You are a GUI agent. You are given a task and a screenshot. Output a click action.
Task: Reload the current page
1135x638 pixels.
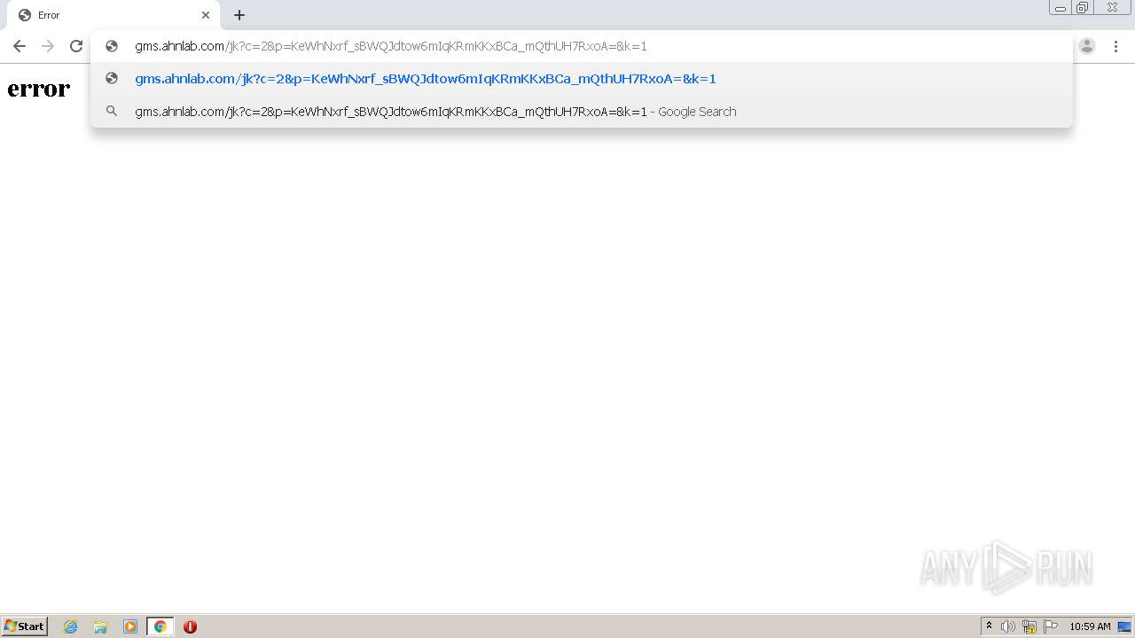pos(76,46)
